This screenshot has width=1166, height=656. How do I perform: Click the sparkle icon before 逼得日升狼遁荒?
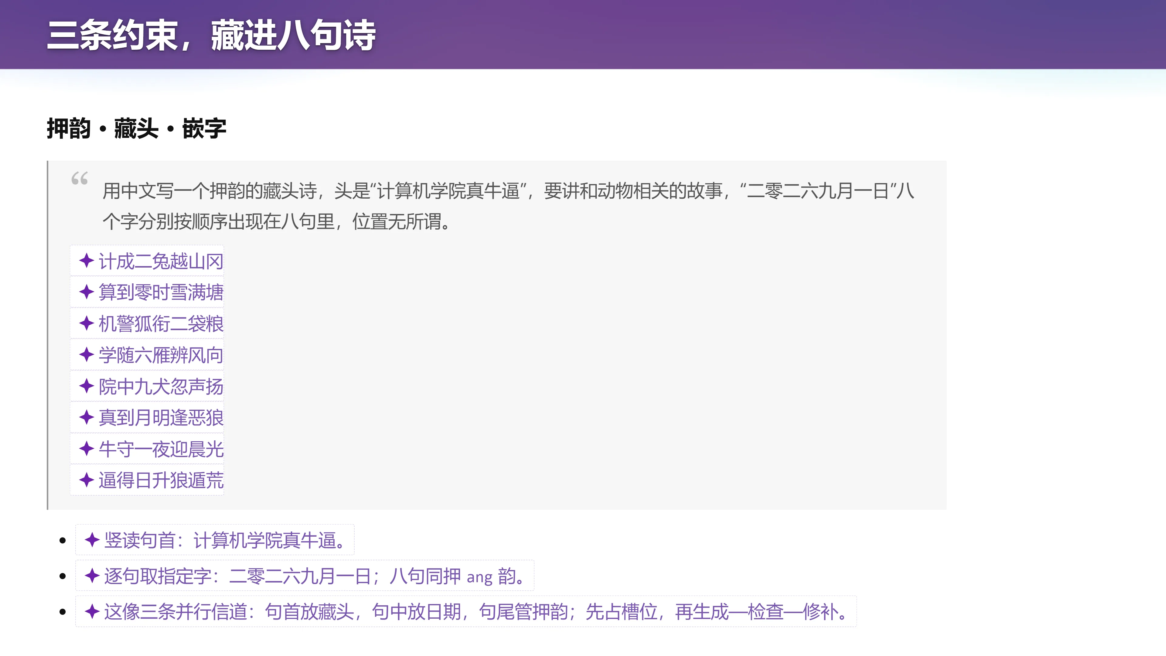coord(87,480)
